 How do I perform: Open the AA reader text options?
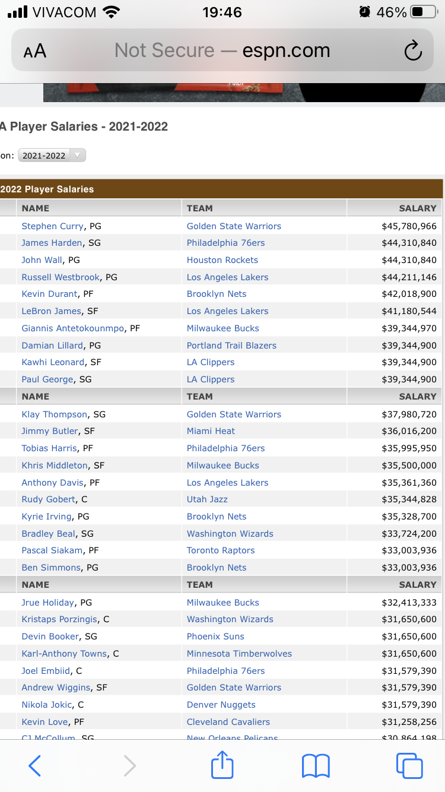(x=35, y=51)
